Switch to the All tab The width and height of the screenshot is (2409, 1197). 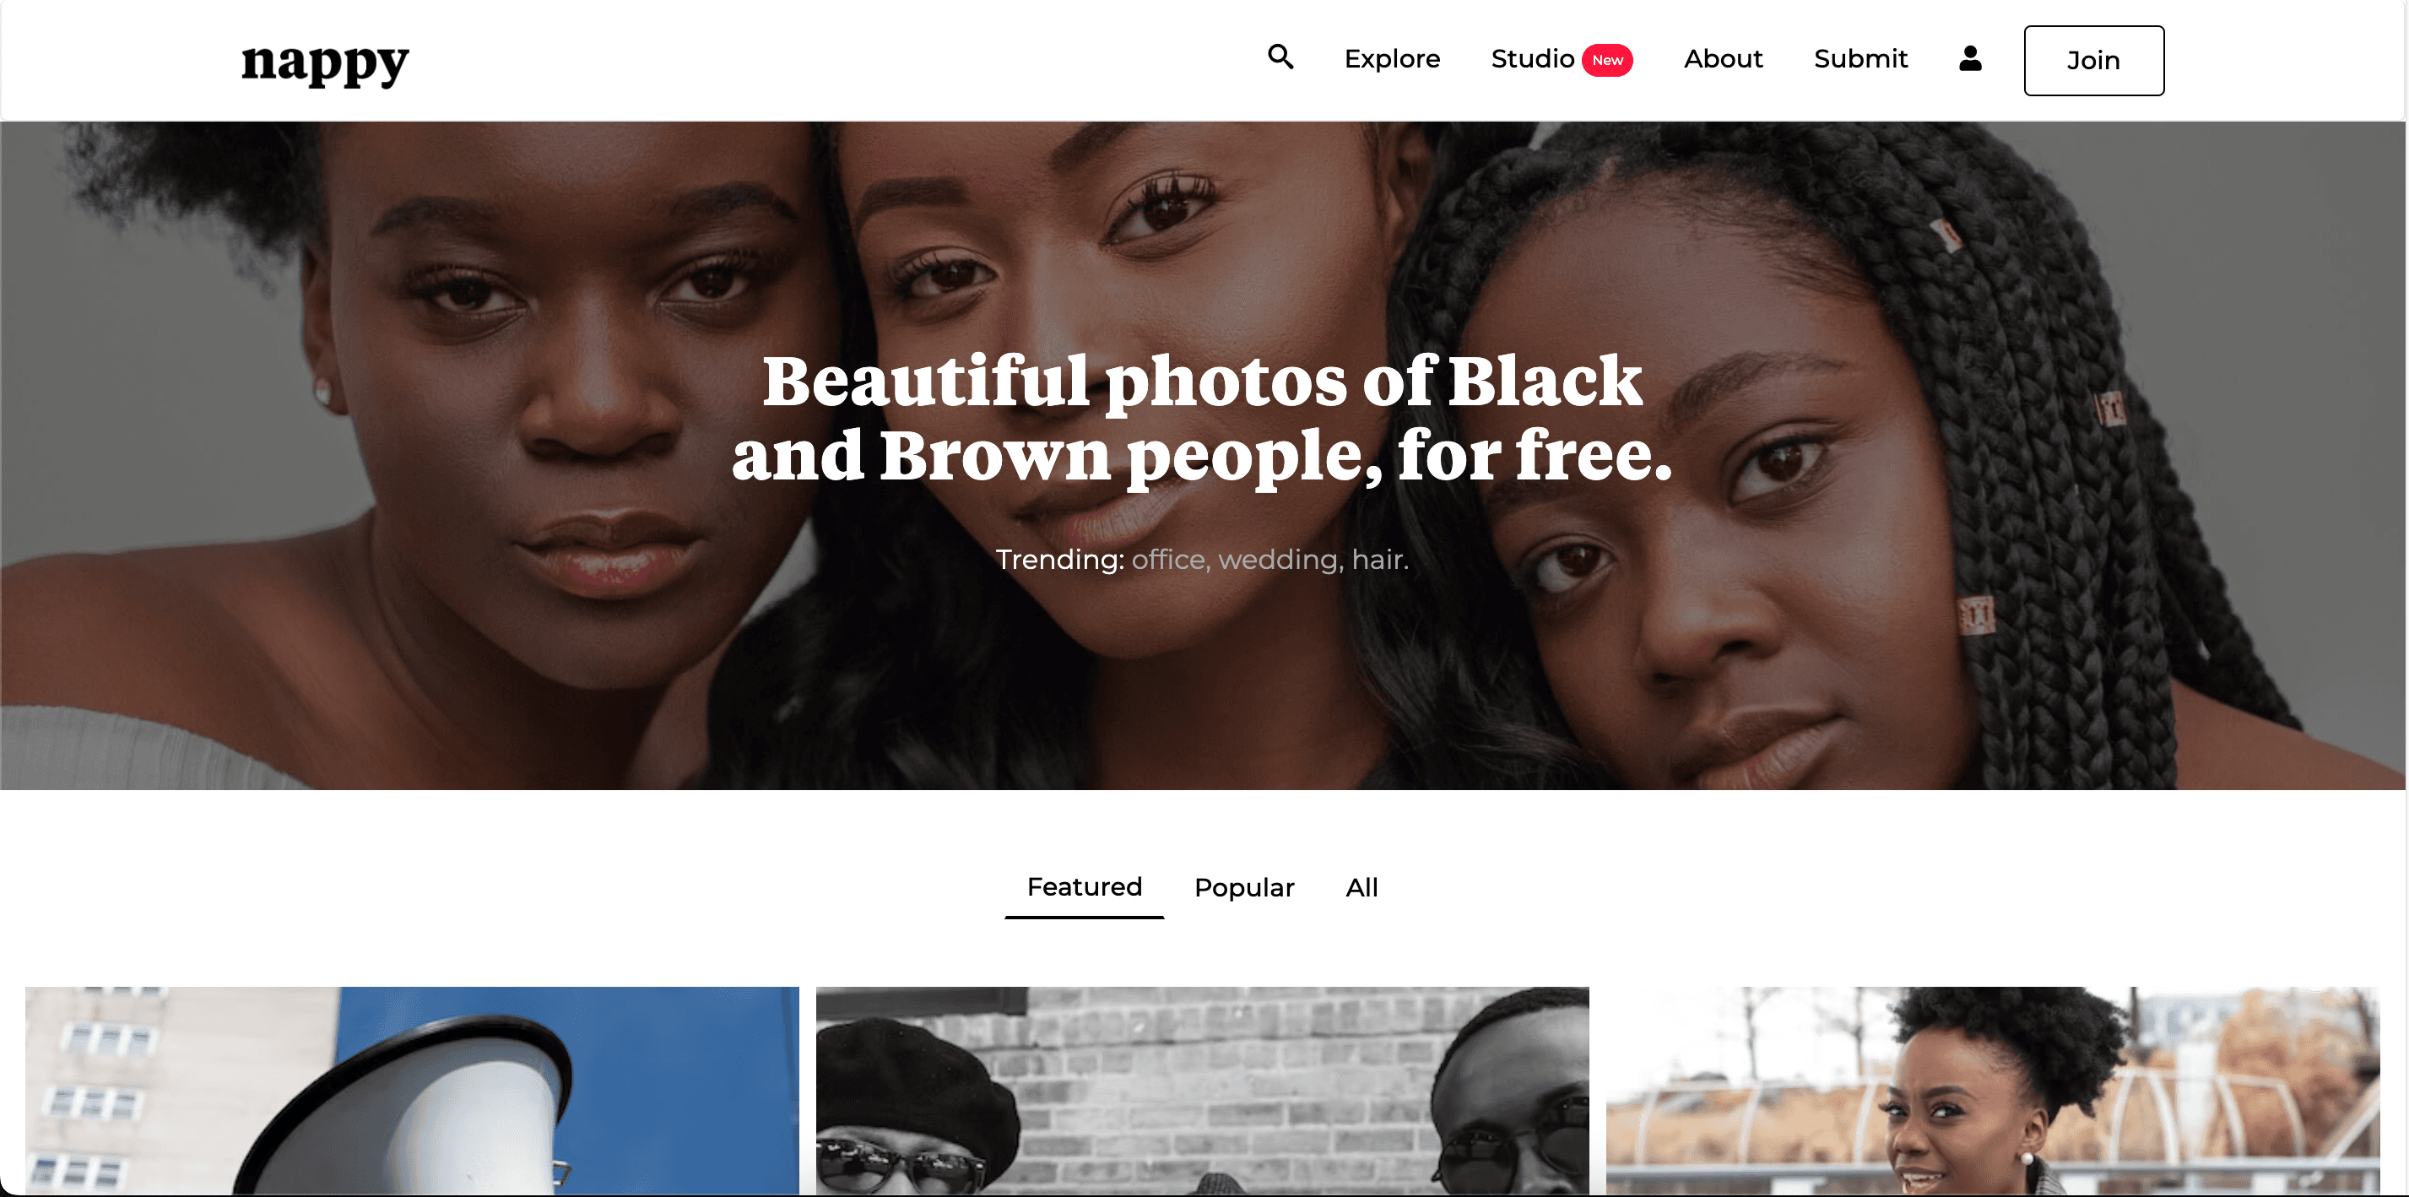1361,887
